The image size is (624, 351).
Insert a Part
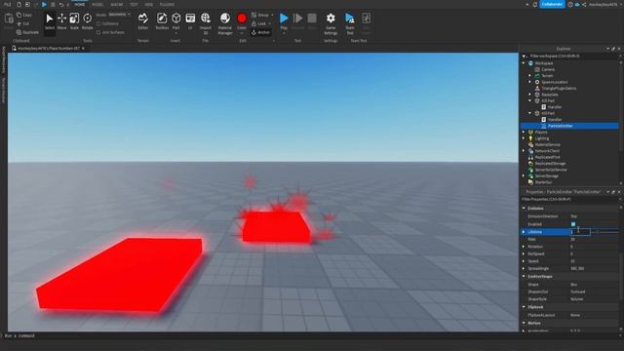pyautogui.click(x=175, y=23)
